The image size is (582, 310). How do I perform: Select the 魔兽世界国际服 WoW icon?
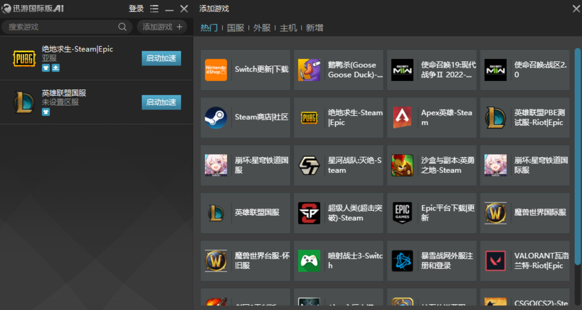click(496, 213)
